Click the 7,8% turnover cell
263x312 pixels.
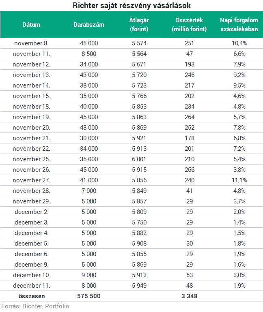239,128
